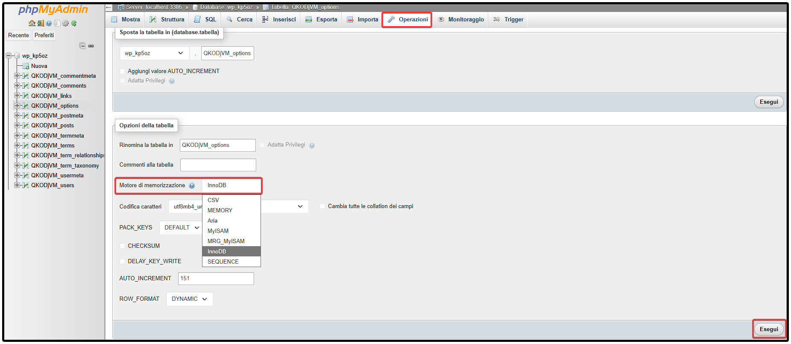The height and width of the screenshot is (344, 791).
Task: Click the QKODjVM_postmeta table icon
Action: point(26,115)
